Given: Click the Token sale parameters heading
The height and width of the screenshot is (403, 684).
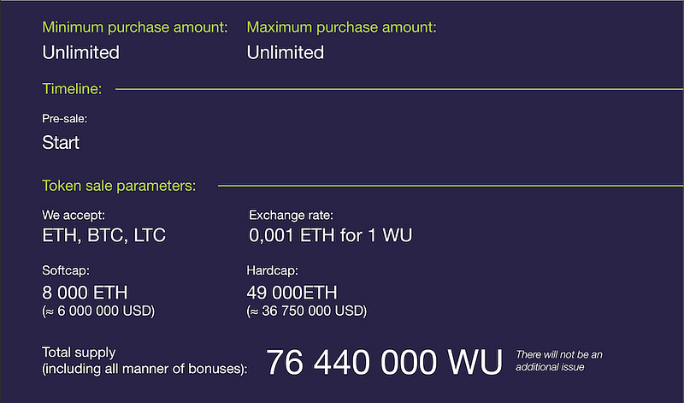Looking at the screenshot, I should point(119,186).
